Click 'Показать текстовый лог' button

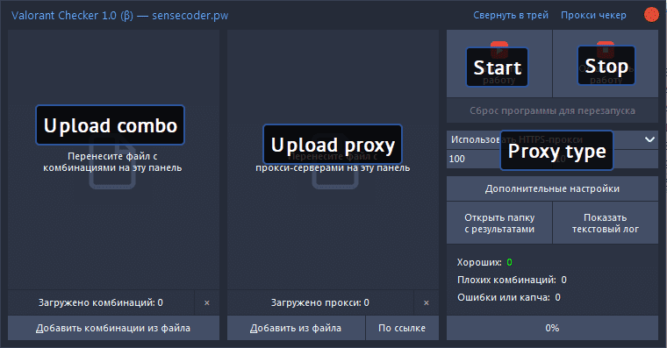point(606,223)
